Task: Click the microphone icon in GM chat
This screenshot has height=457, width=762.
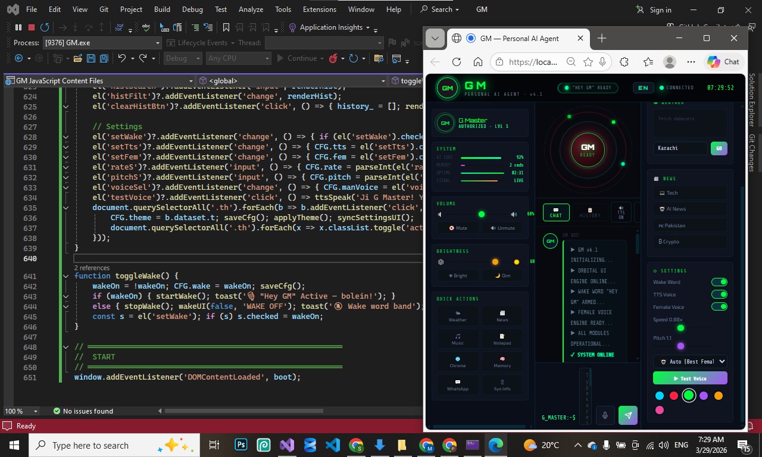Action: [605, 415]
